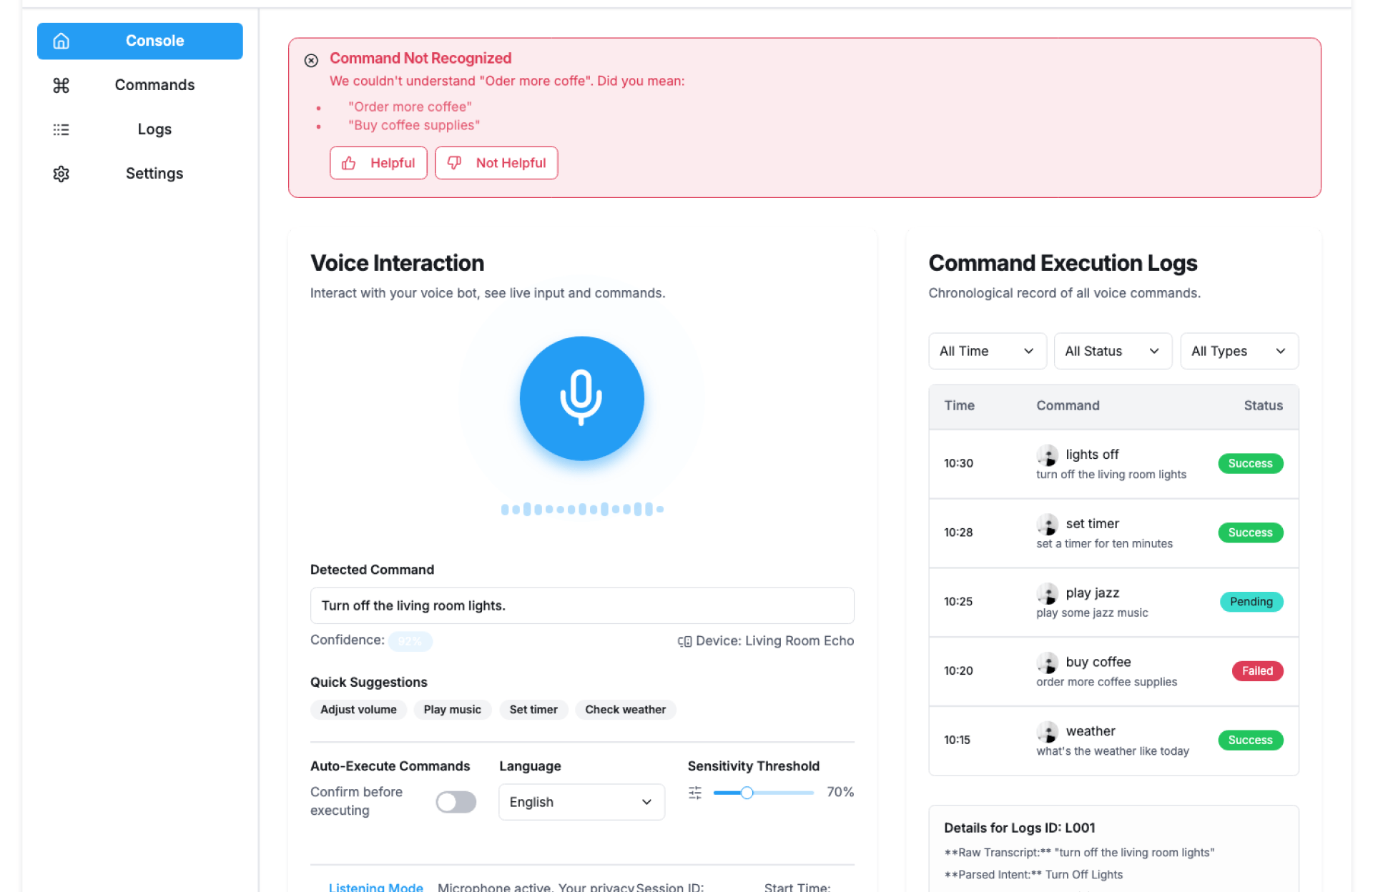Expand the All Status filter
The image size is (1373, 892).
pos(1112,351)
